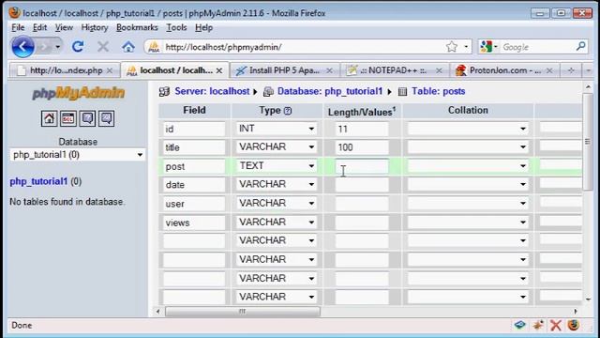This screenshot has height=338, width=600.
Task: Open the Tools menu
Action: (x=176, y=27)
